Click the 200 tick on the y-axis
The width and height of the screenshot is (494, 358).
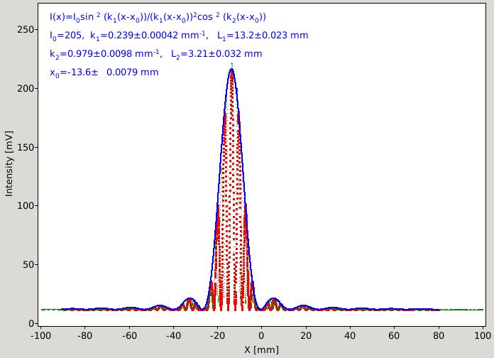click(x=26, y=88)
